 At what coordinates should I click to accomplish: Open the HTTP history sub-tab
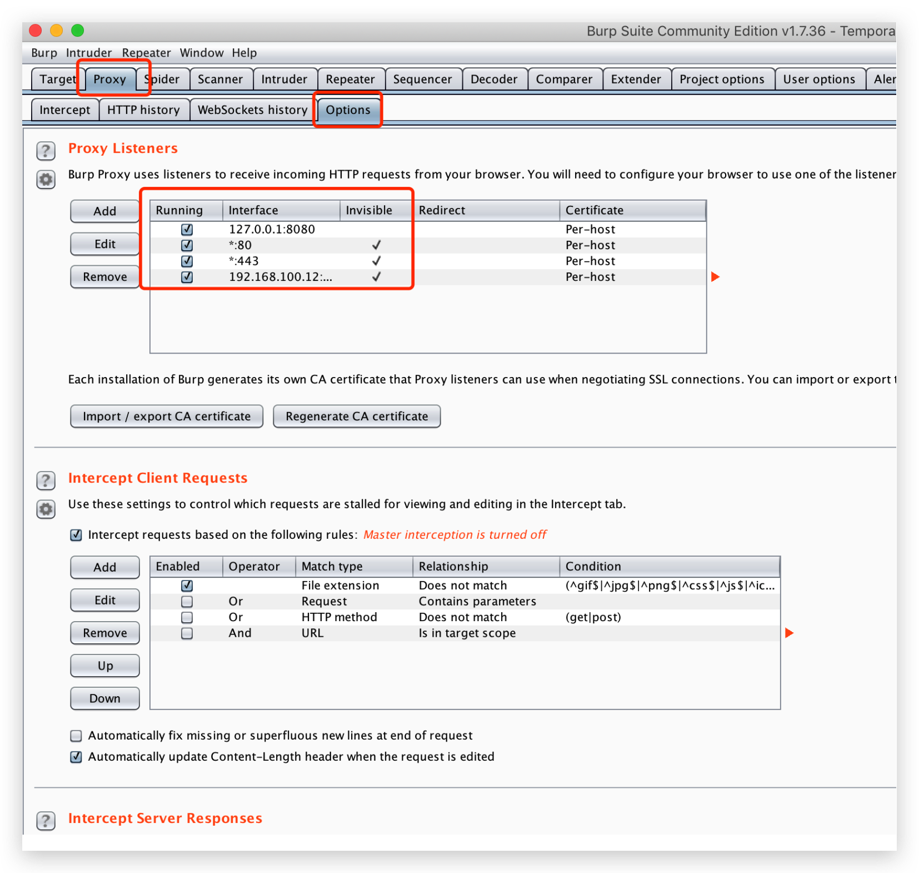[x=144, y=110]
